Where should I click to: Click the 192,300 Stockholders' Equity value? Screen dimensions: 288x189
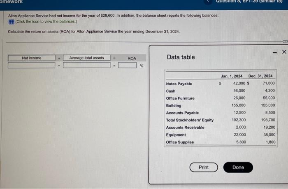(239, 120)
